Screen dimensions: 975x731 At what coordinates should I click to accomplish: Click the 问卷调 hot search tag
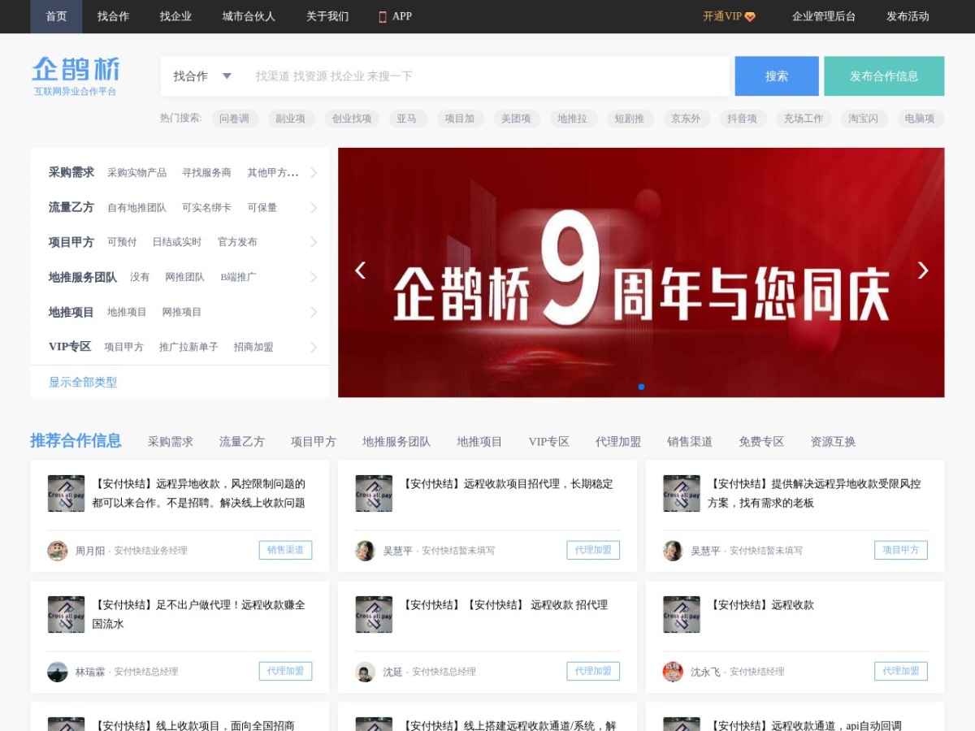tap(235, 119)
